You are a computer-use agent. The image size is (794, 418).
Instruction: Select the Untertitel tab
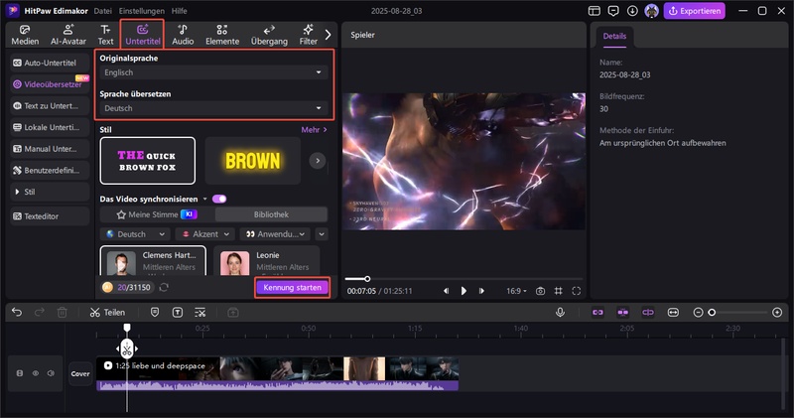(x=142, y=35)
